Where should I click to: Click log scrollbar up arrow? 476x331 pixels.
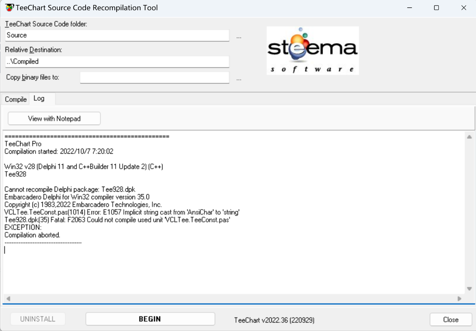(x=469, y=137)
